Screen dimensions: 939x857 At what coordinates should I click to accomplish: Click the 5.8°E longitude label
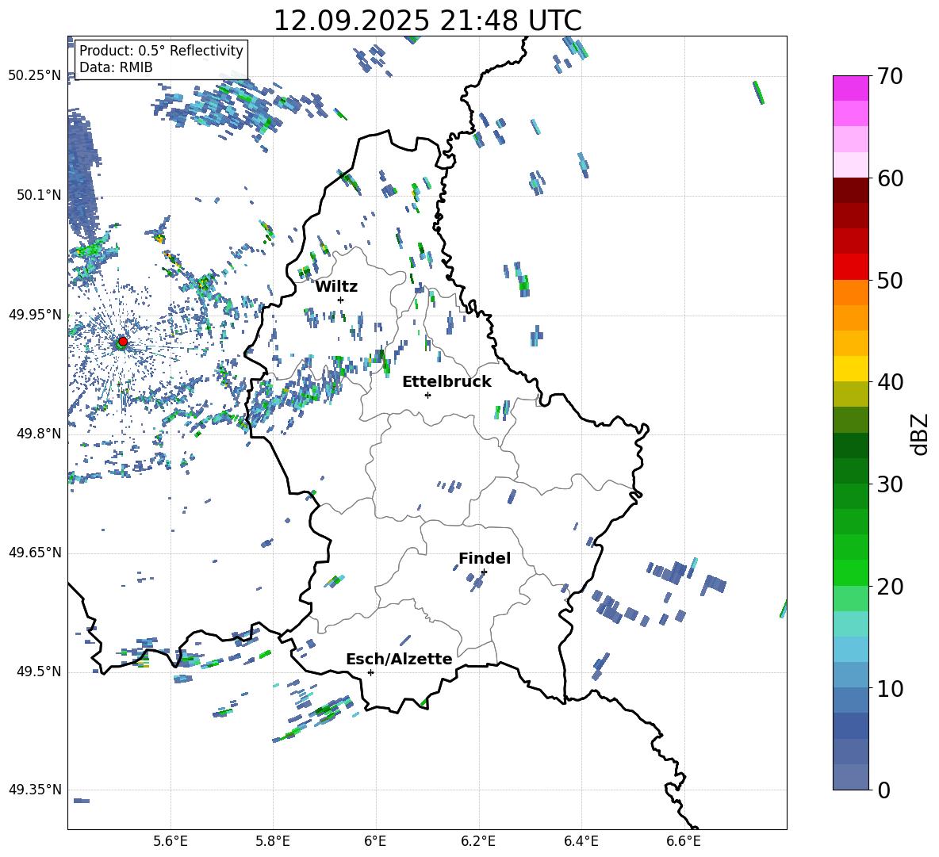pyautogui.click(x=273, y=842)
